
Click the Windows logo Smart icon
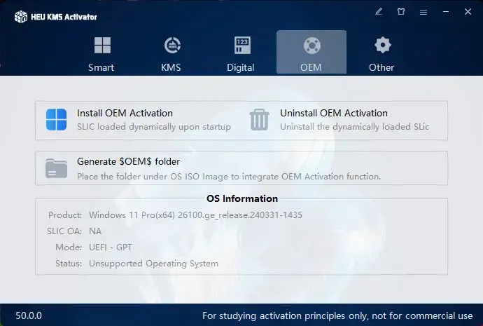(x=102, y=46)
